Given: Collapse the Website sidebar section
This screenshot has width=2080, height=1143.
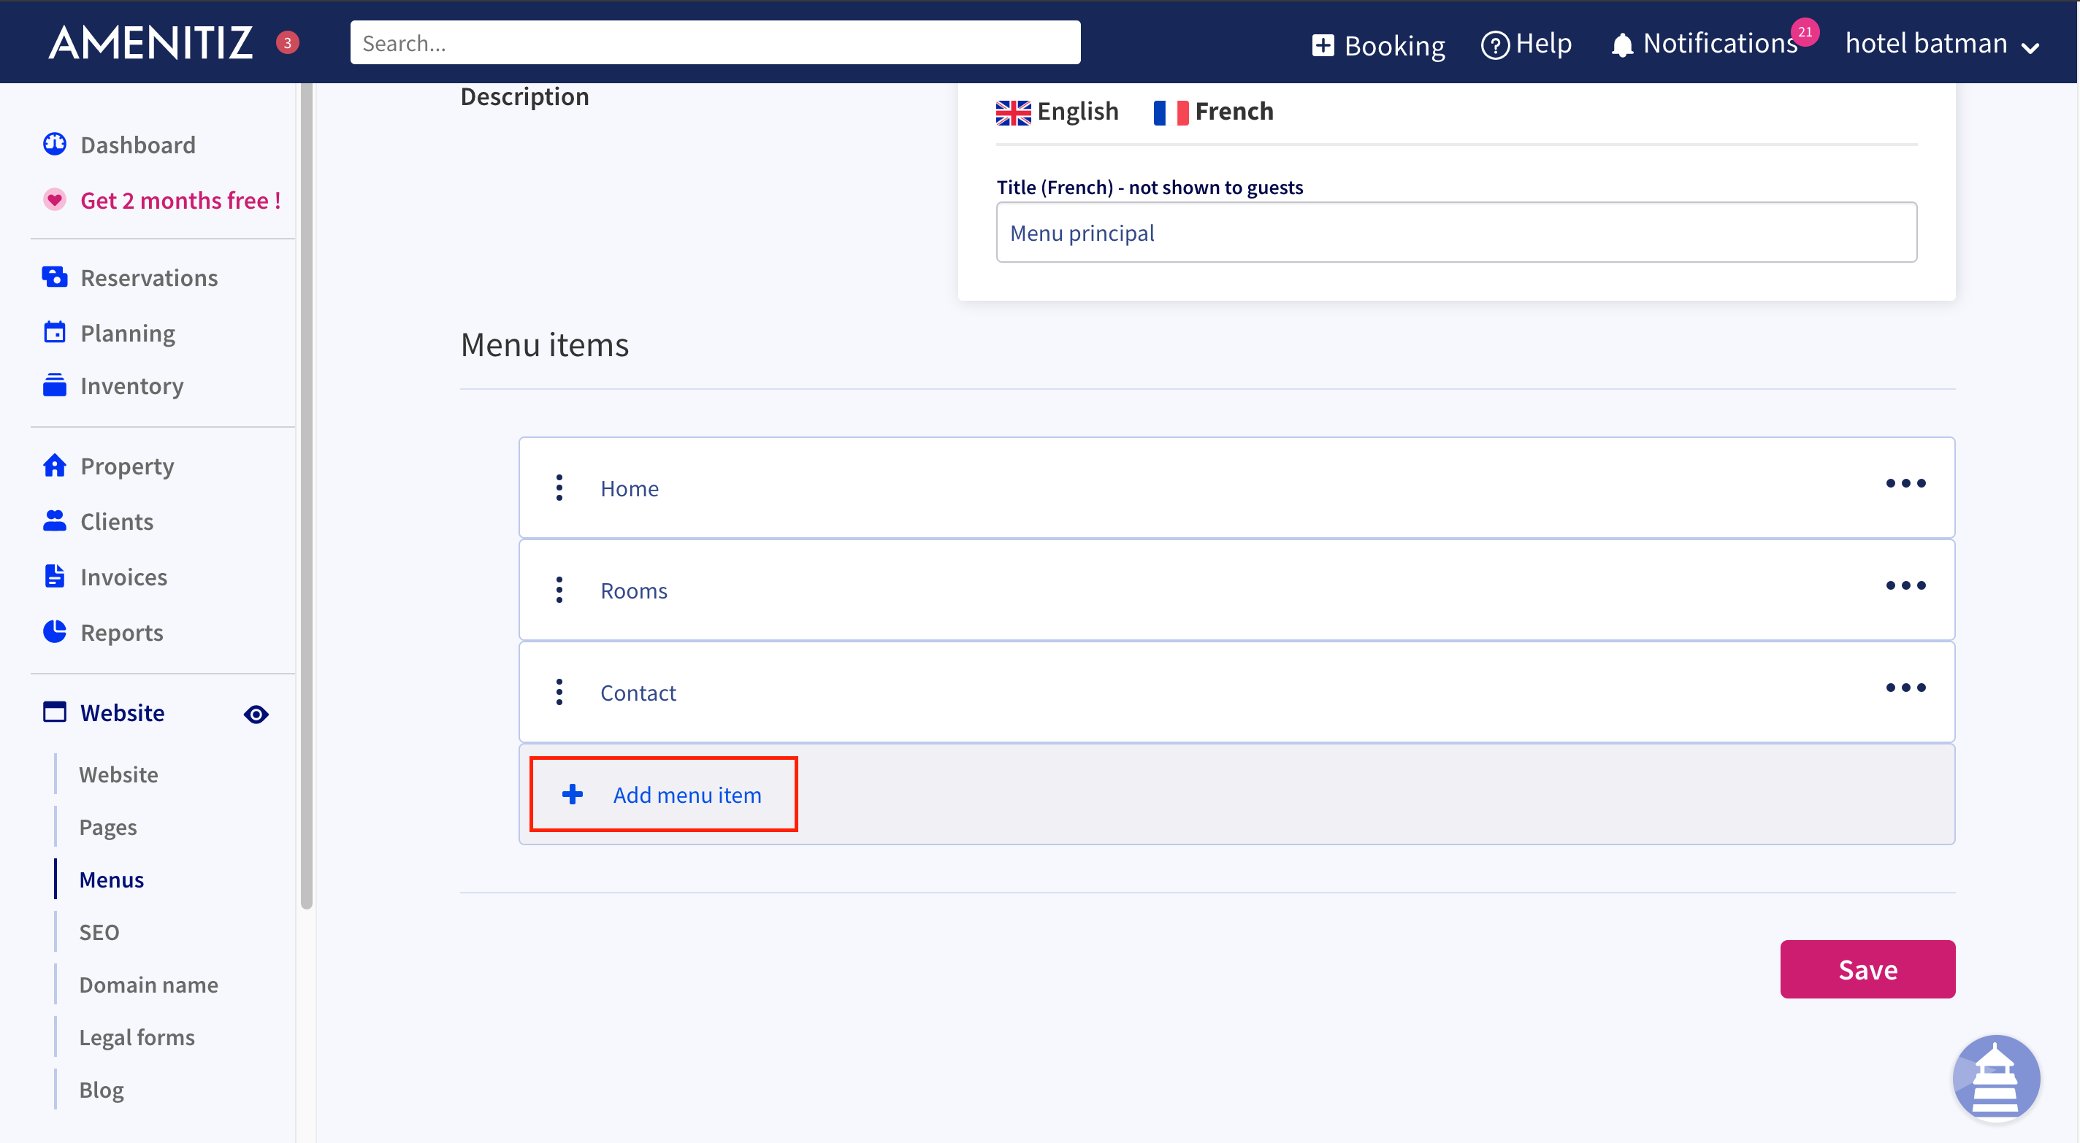Looking at the screenshot, I should point(123,712).
